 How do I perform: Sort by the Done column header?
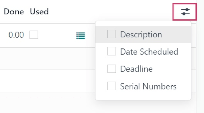[14, 12]
